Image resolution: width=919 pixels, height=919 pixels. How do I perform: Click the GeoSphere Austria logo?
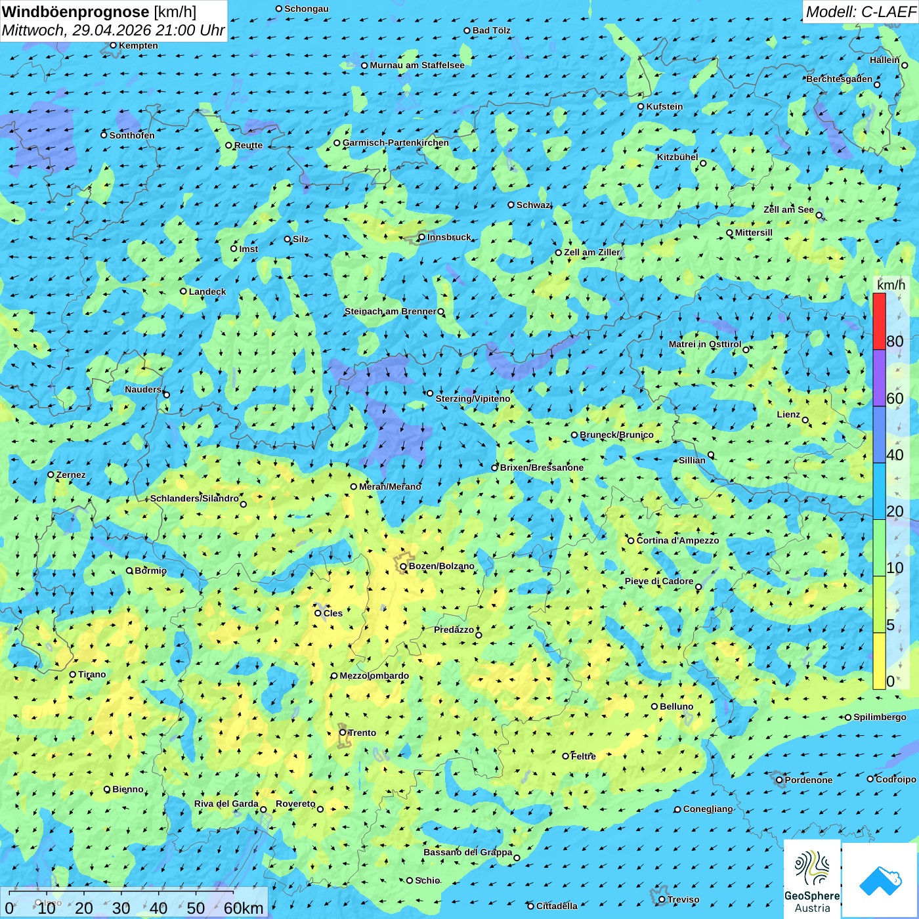[812, 880]
